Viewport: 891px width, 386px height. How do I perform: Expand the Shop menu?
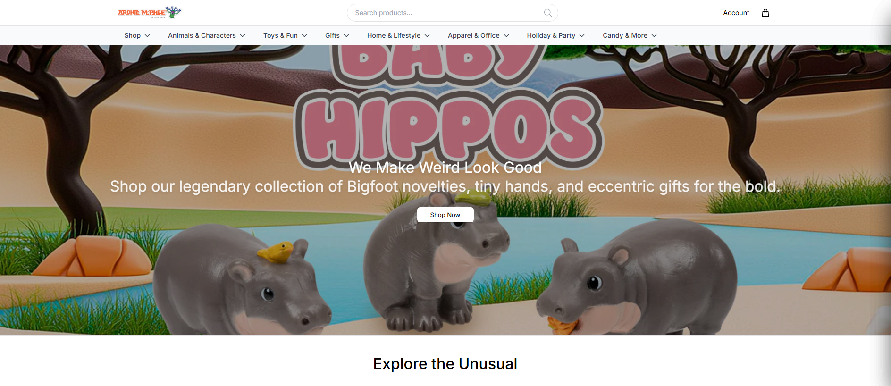tap(137, 35)
